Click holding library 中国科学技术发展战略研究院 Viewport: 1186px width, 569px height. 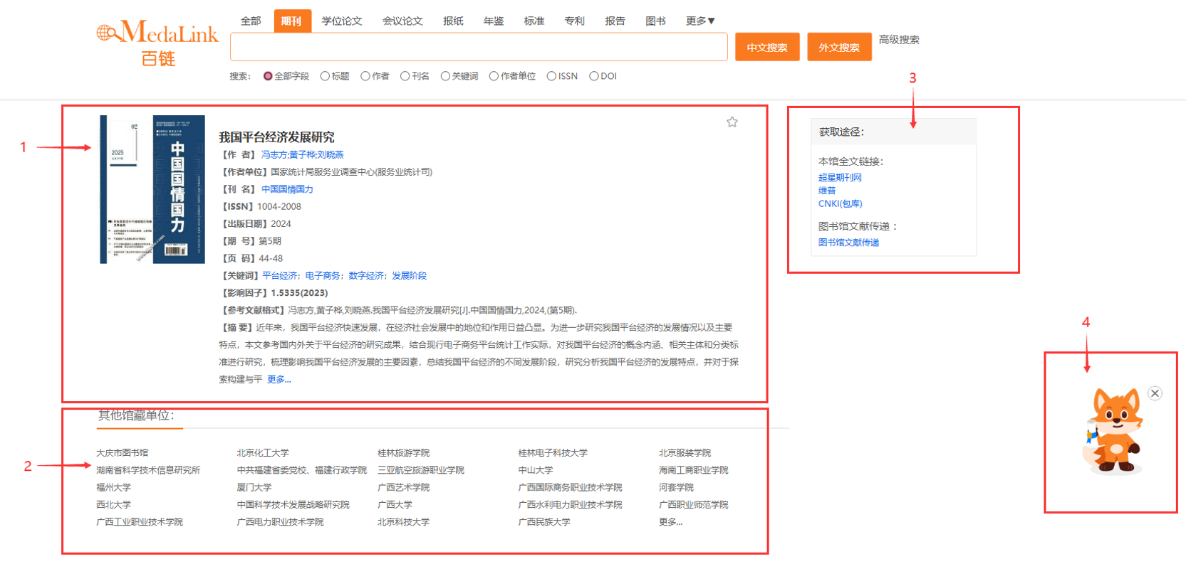click(293, 505)
